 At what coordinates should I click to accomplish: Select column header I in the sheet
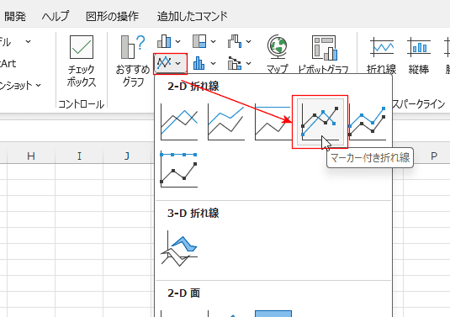click(x=79, y=156)
